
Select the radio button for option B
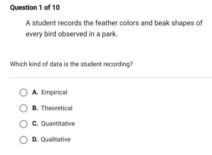pyautogui.click(x=23, y=108)
